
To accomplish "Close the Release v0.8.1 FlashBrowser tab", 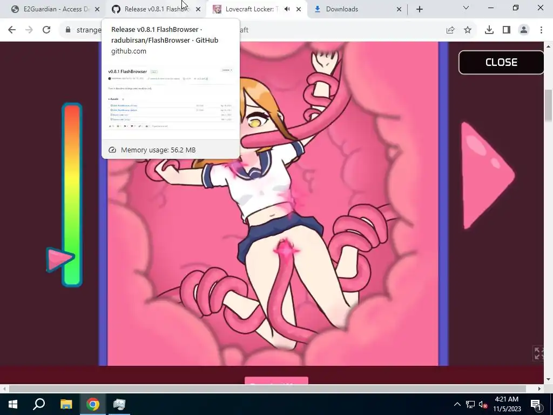I will pyautogui.click(x=198, y=9).
